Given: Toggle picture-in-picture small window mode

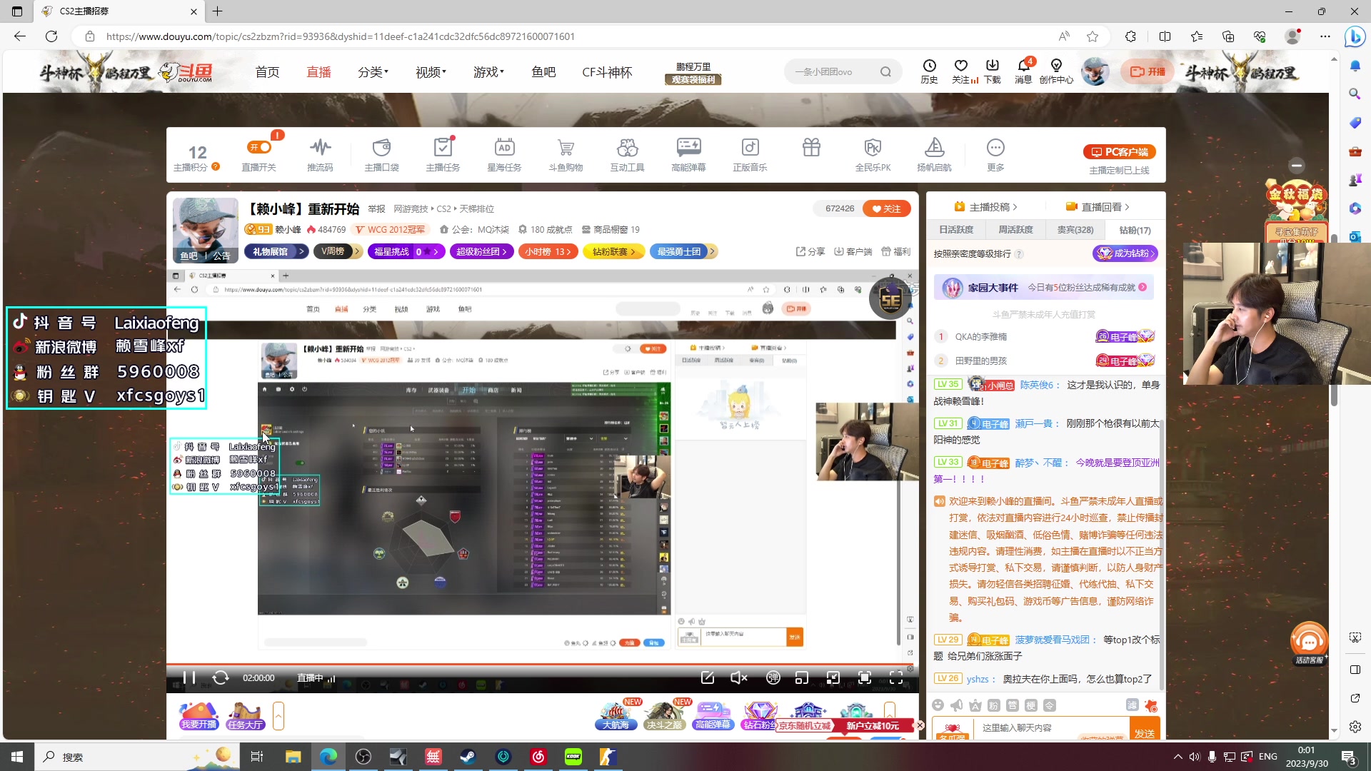Looking at the screenshot, I should pos(802,677).
